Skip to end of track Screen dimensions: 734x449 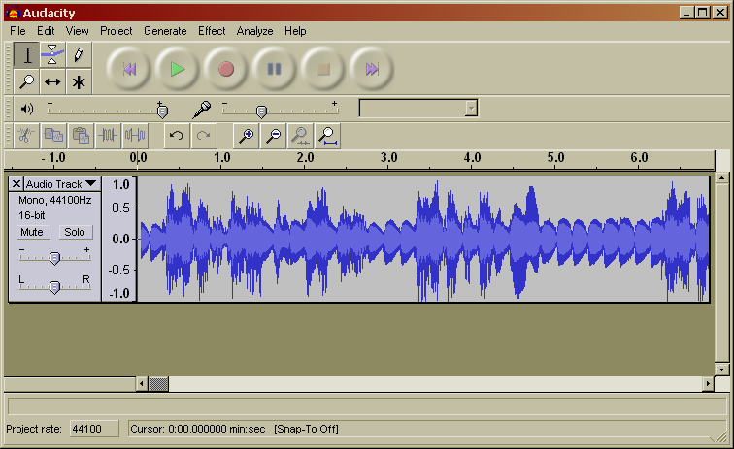point(372,69)
